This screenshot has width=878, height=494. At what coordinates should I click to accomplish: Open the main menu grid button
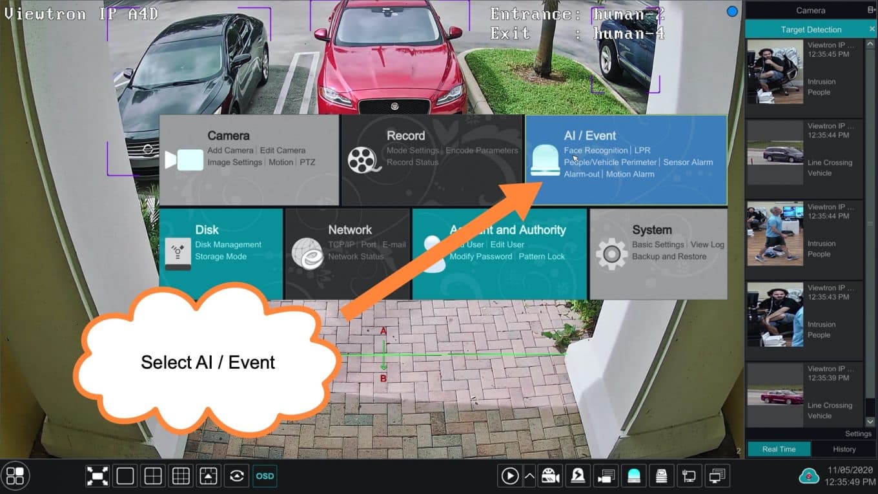tap(15, 476)
